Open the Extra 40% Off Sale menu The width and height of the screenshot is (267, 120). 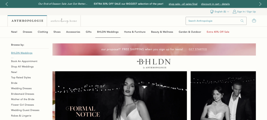[x=218, y=32]
